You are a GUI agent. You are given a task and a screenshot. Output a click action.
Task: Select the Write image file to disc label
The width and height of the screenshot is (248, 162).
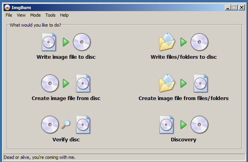pos(66,57)
